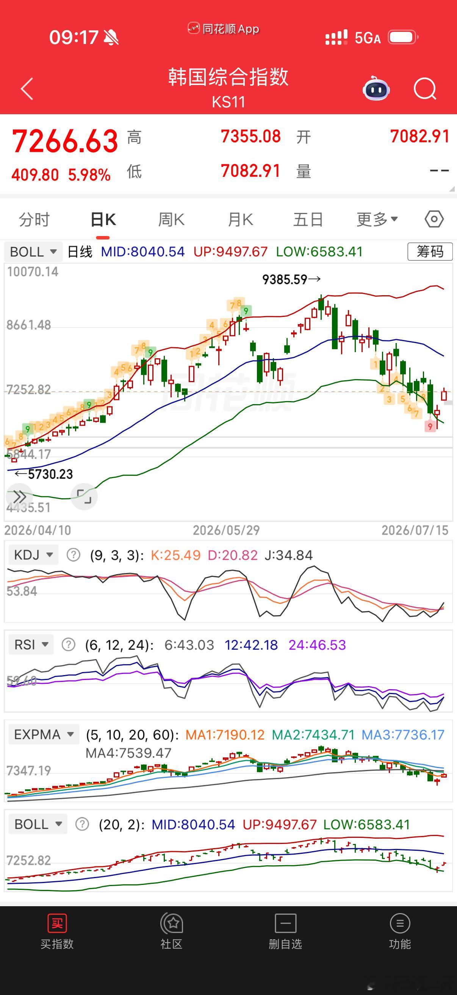Open the EXPMA indicator dropdown
The width and height of the screenshot is (457, 995).
[44, 734]
